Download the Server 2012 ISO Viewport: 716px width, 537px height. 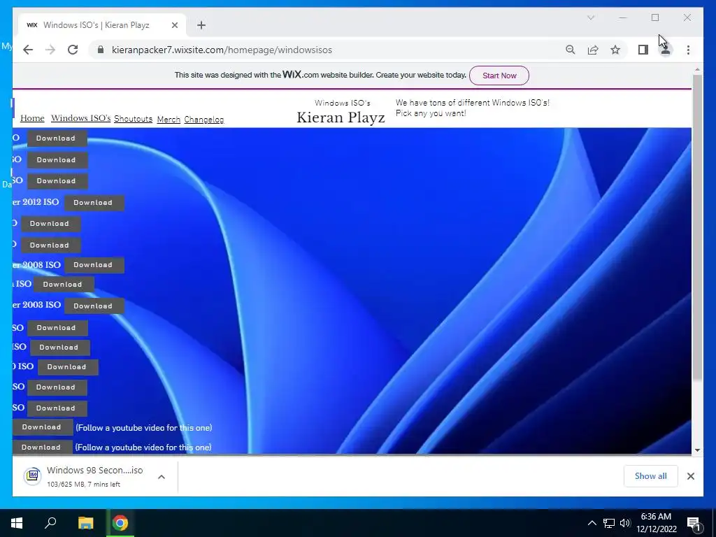(94, 203)
